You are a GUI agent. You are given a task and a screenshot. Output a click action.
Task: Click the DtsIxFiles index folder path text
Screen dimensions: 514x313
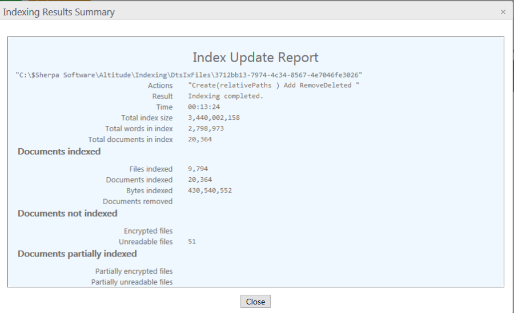[189, 75]
